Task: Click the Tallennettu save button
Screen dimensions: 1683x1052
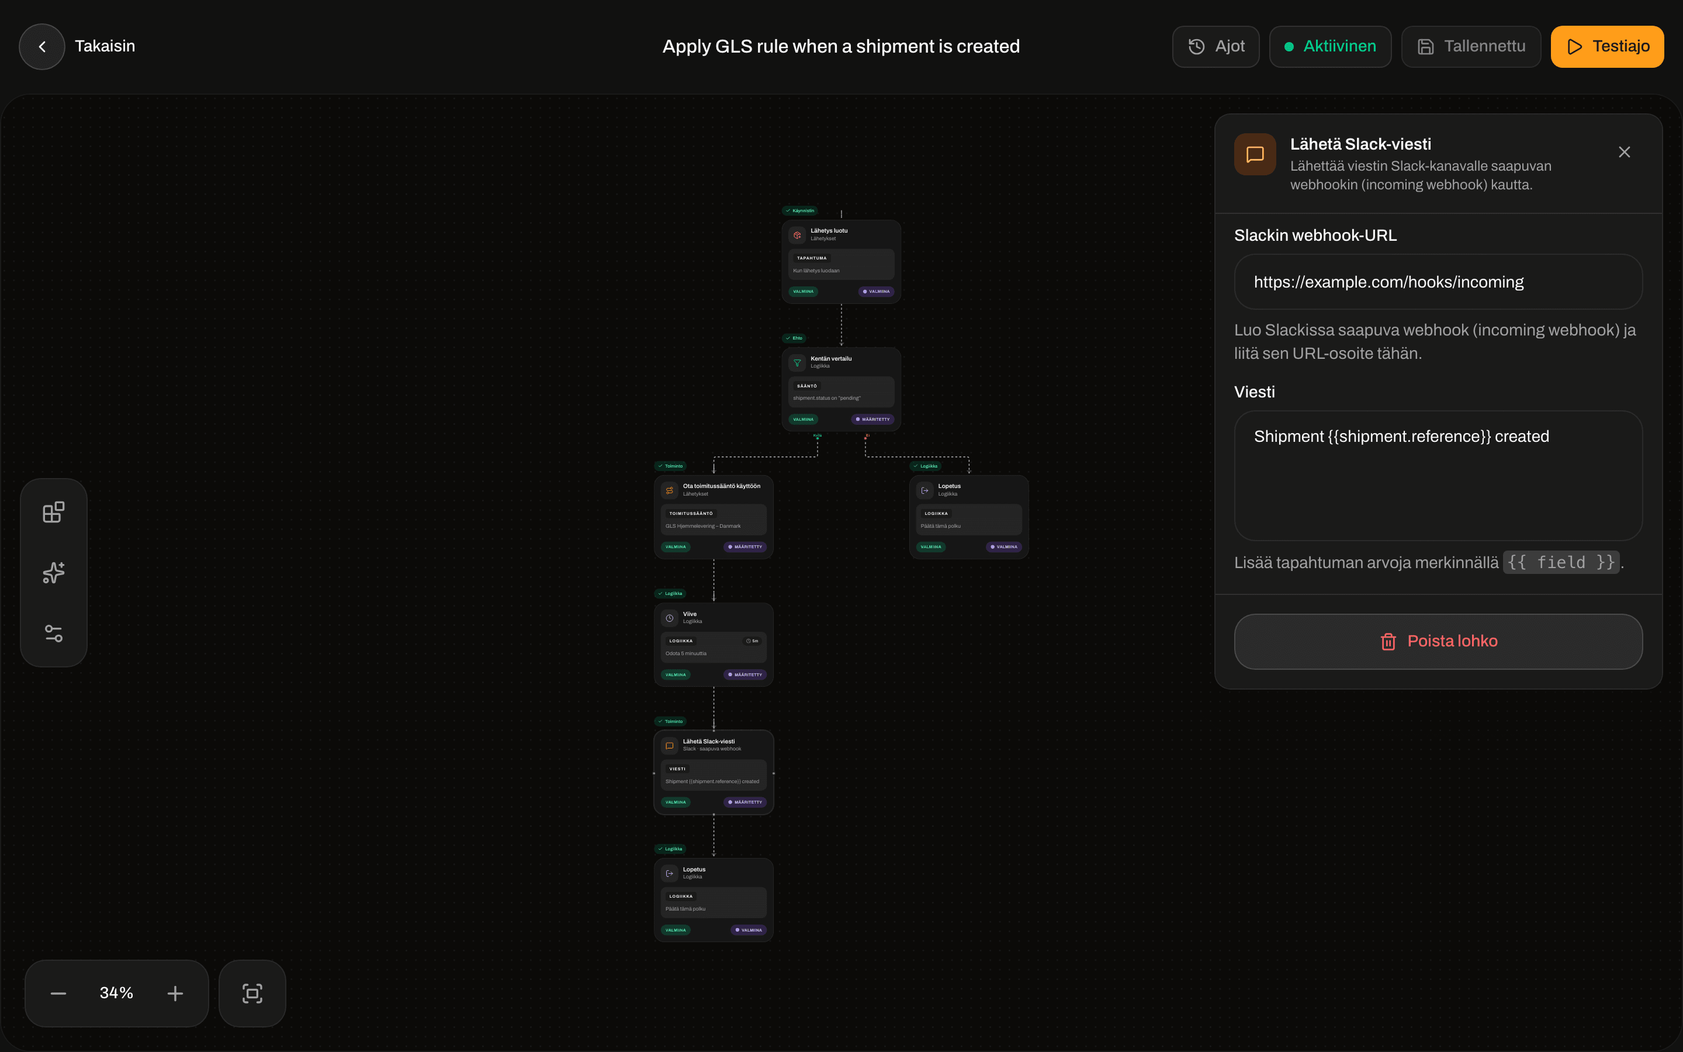Action: (x=1471, y=47)
